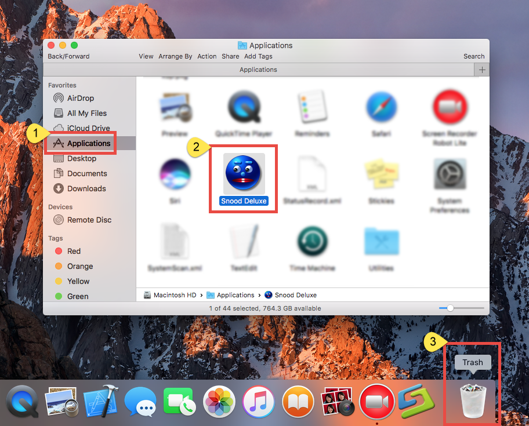Activate the Search field
The height and width of the screenshot is (426, 529).
(474, 56)
